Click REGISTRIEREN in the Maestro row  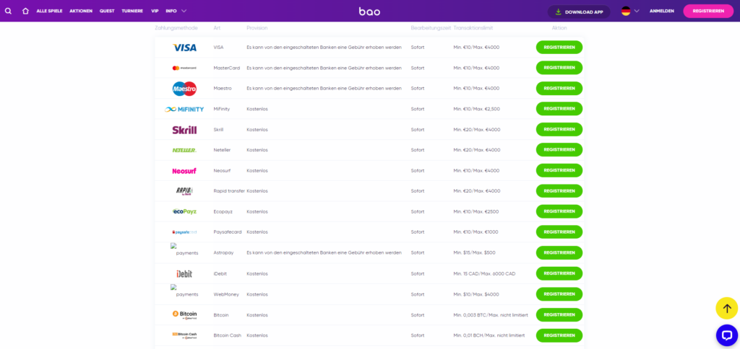[x=559, y=89]
